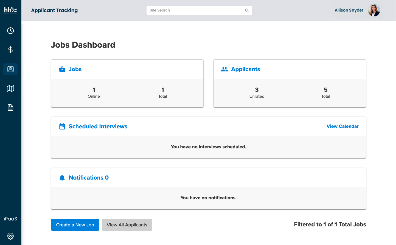Click the bell icon beside Notifications
The image size is (396, 245).
click(62, 177)
